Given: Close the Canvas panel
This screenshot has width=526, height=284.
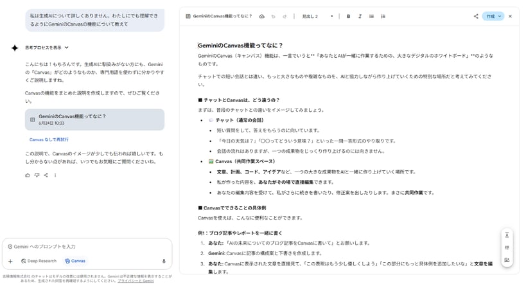Looking at the screenshot, I should pyautogui.click(x=510, y=16).
